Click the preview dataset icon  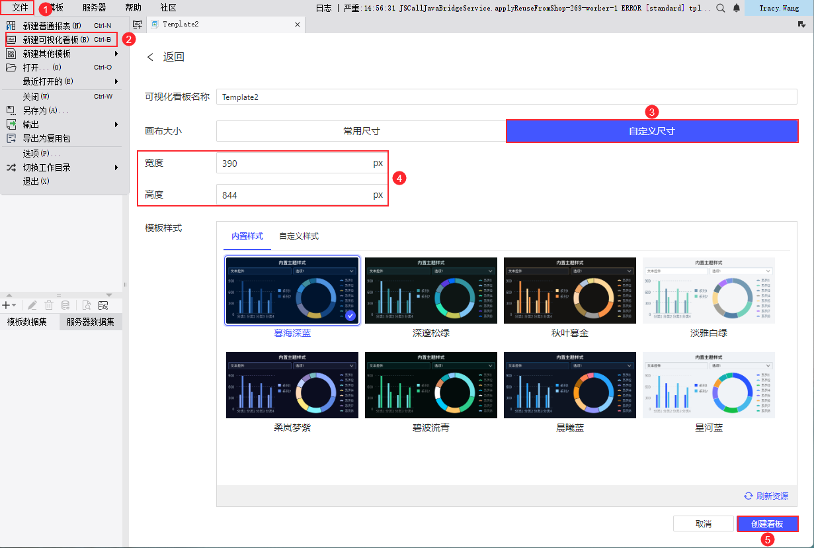tap(86, 305)
